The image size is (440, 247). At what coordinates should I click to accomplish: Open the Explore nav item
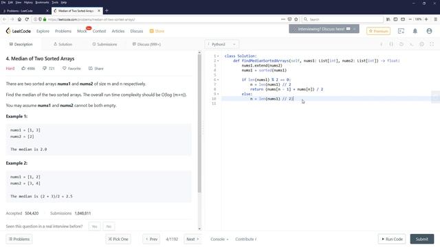pos(43,31)
